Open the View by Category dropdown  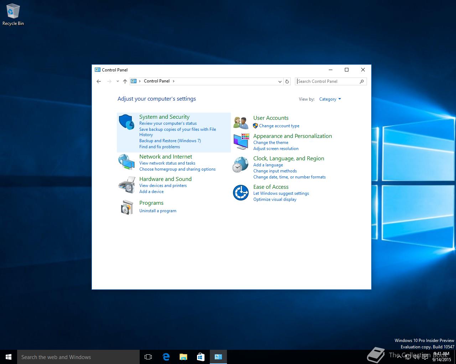coord(330,99)
